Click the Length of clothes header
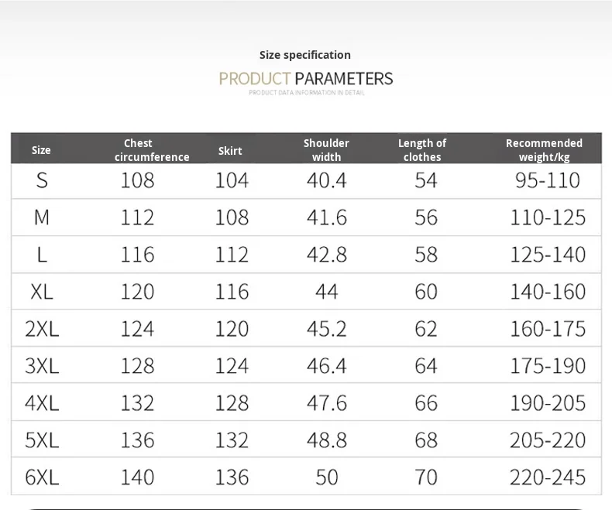This screenshot has width=612, height=510. pyautogui.click(x=422, y=150)
